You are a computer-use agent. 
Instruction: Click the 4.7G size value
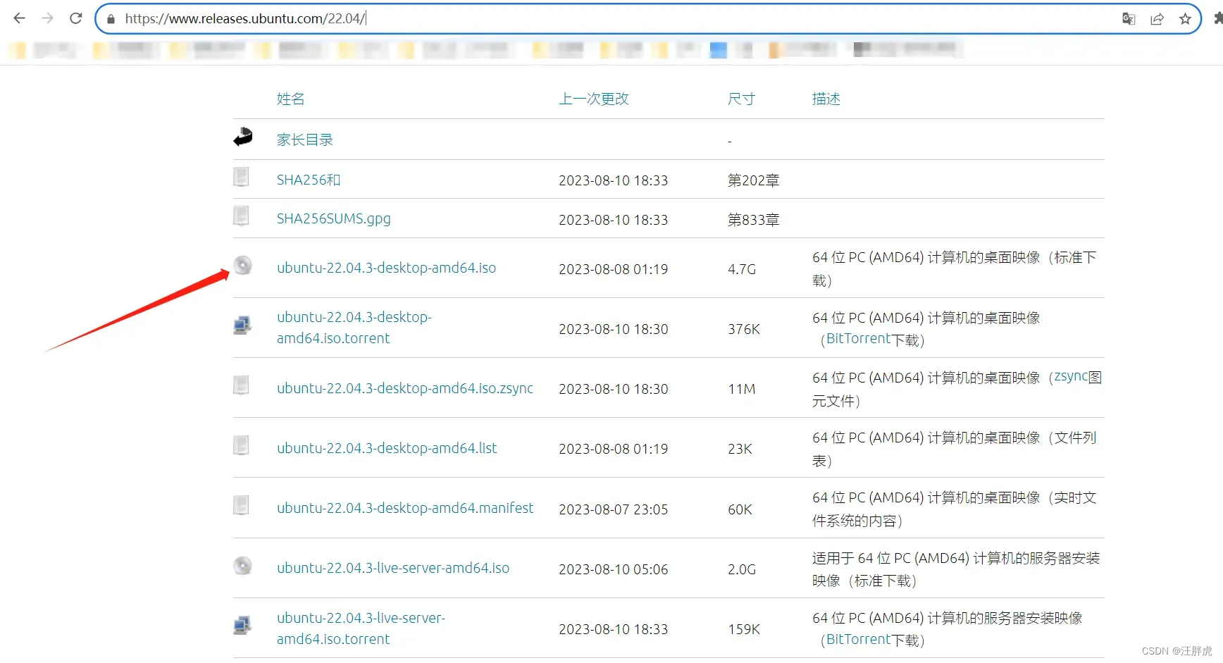(x=742, y=269)
